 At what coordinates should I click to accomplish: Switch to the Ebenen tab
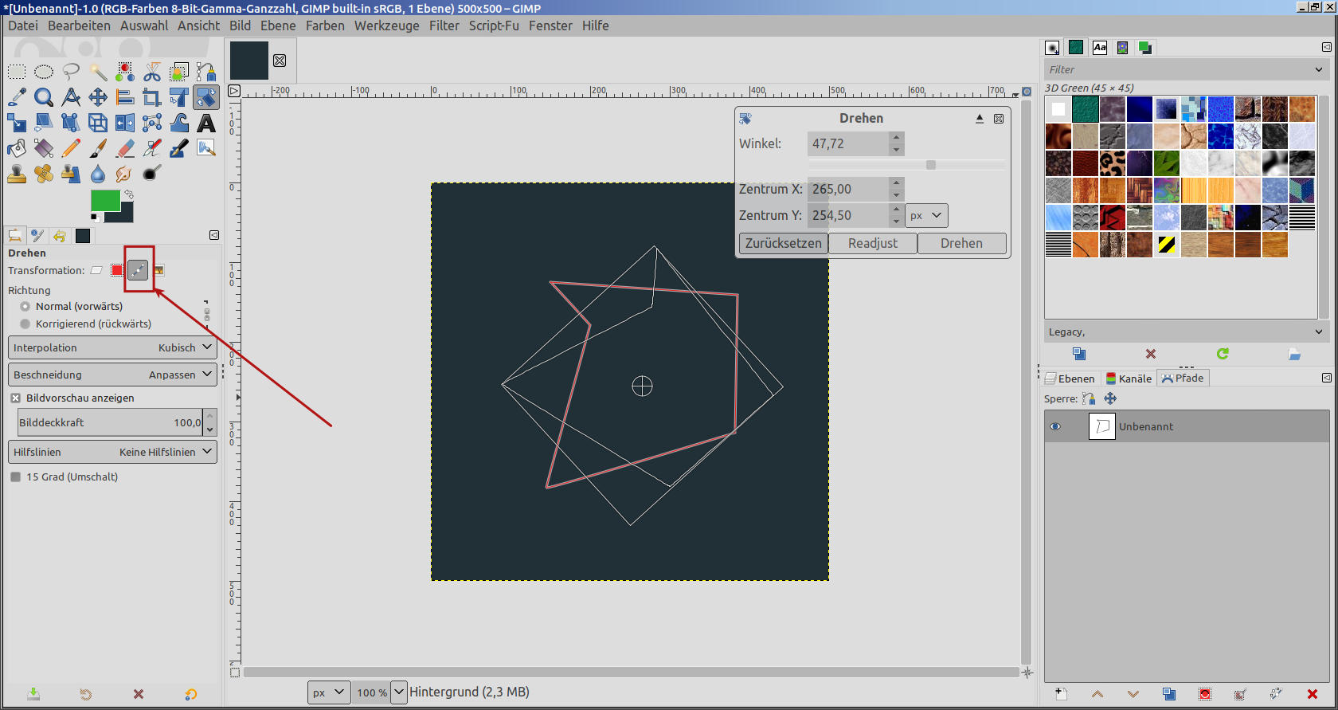pos(1071,379)
